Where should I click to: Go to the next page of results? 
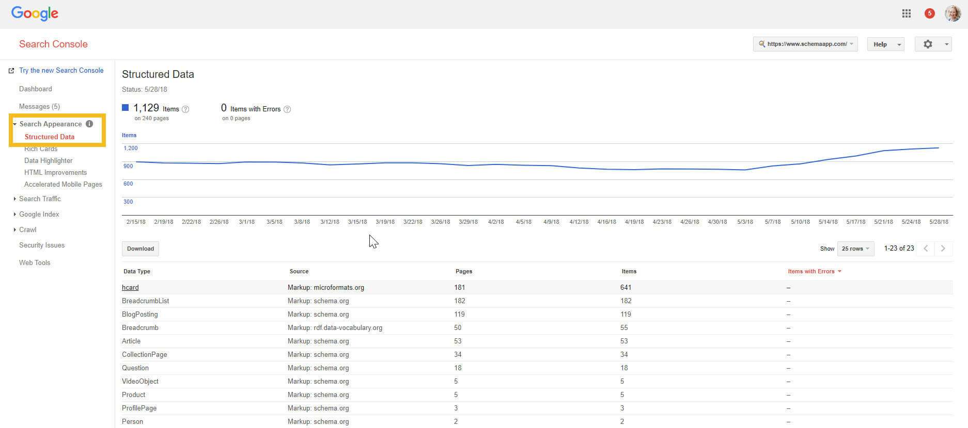(x=943, y=249)
